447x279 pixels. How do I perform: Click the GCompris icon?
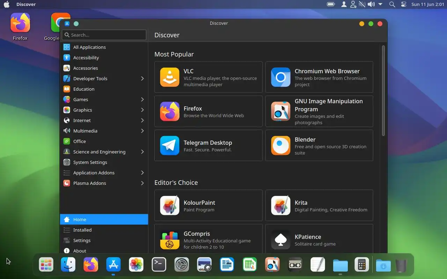click(170, 240)
